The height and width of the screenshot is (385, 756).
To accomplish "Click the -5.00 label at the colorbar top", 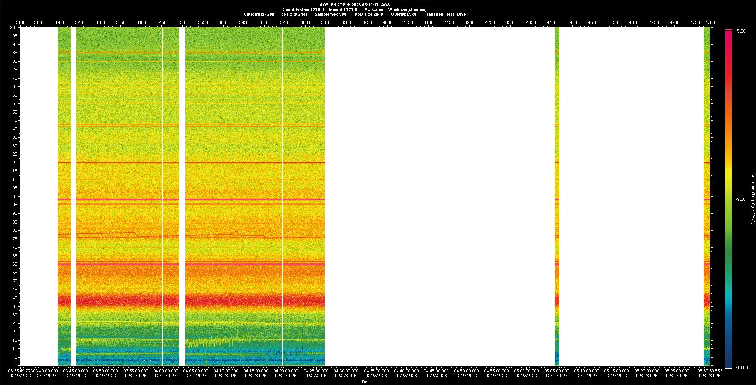I will click(x=740, y=31).
